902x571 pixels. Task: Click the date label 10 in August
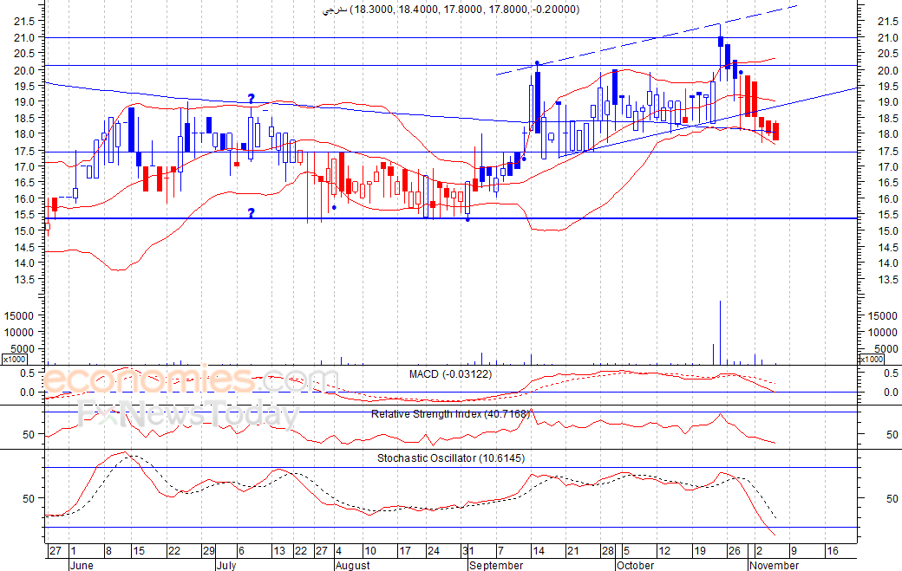pos(369,551)
